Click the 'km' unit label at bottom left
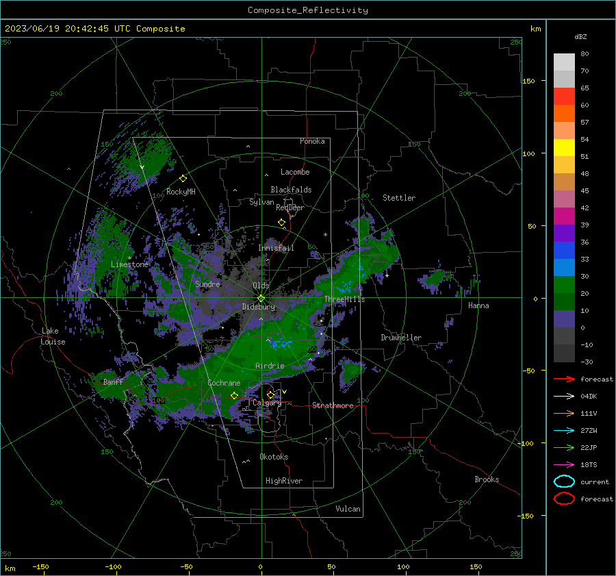 (10, 568)
